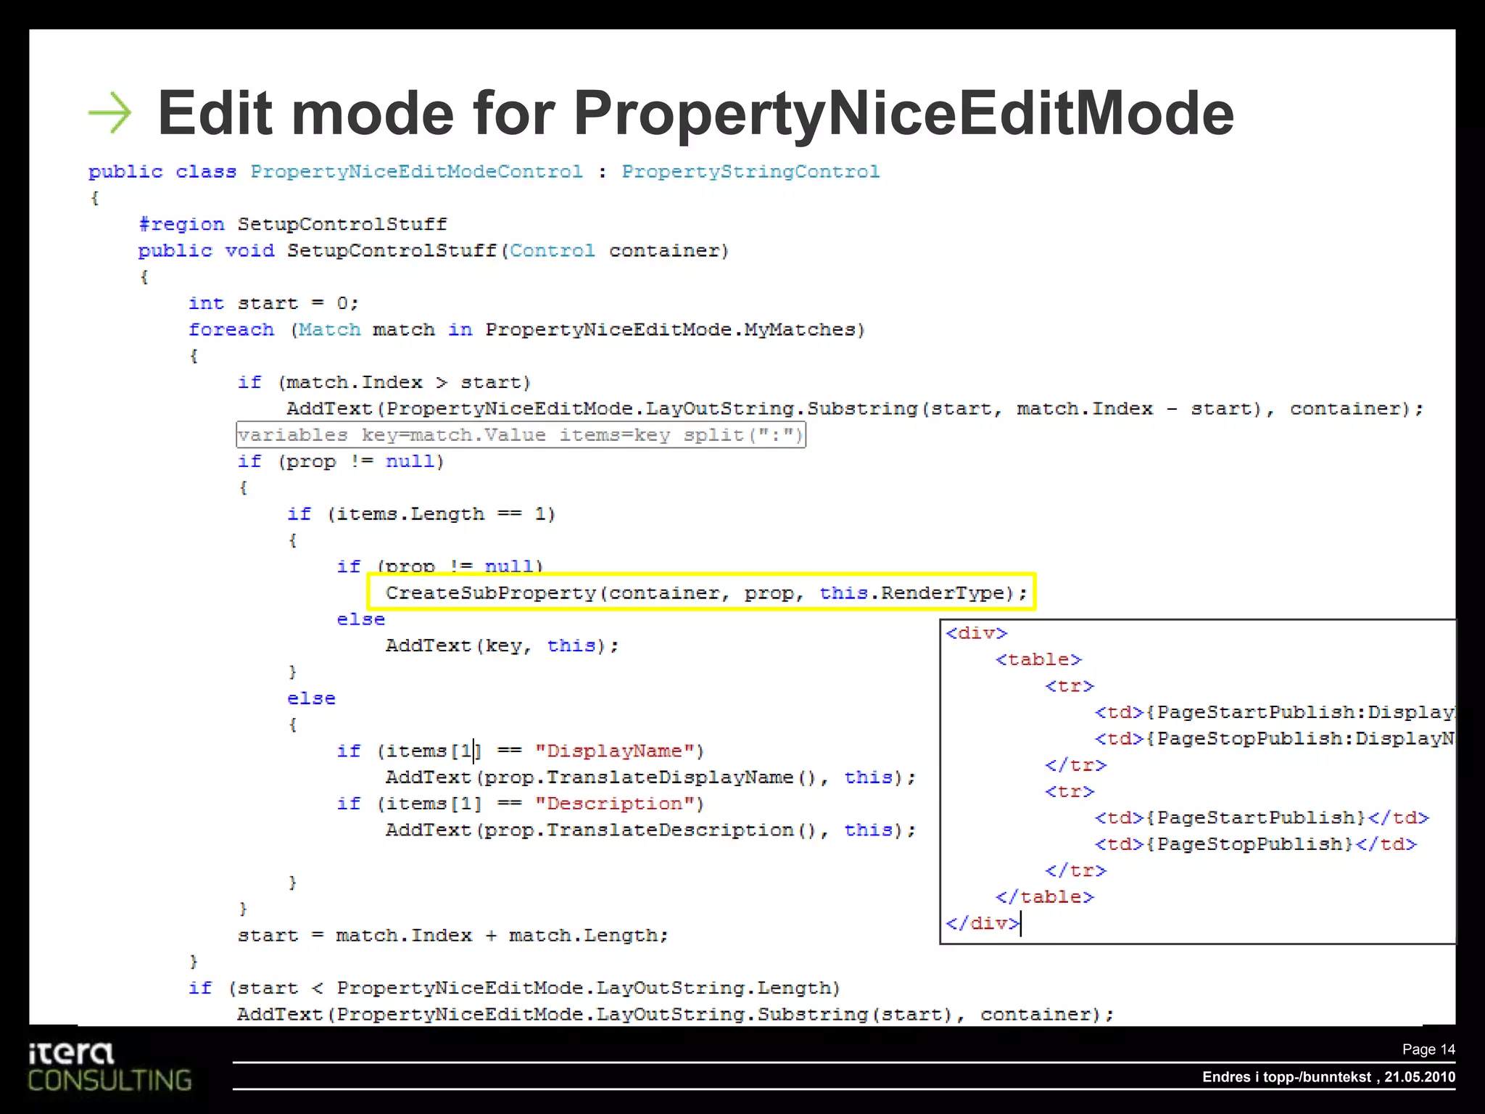Click the <td>{PageStartPublish}</td> line
Image resolution: width=1485 pixels, height=1114 pixels.
pyautogui.click(x=1262, y=818)
